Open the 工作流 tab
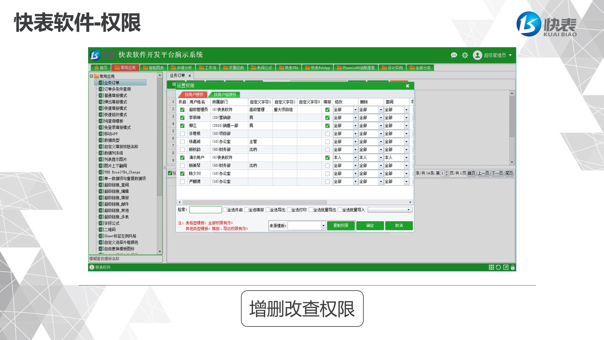 207,68
